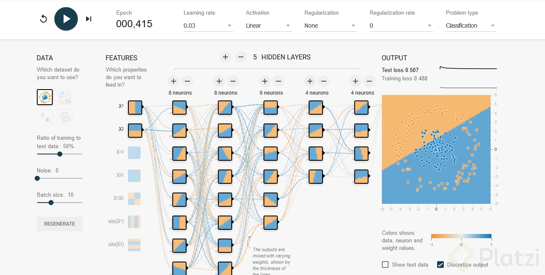Click the X2 feature thumbnail
Viewport: 545px width, 275px height.
pyautogui.click(x=135, y=130)
